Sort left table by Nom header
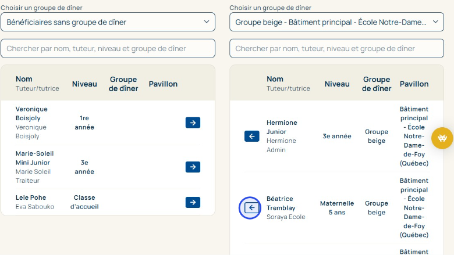This screenshot has height=255, width=454. click(x=24, y=79)
